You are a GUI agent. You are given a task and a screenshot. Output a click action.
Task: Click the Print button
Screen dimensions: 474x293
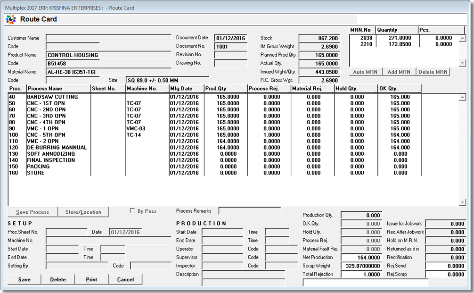(91, 279)
